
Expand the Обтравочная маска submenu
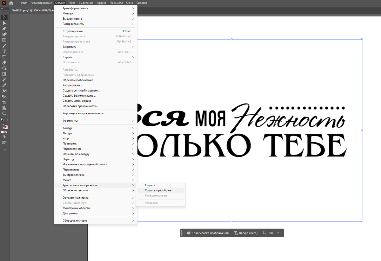coord(96,198)
